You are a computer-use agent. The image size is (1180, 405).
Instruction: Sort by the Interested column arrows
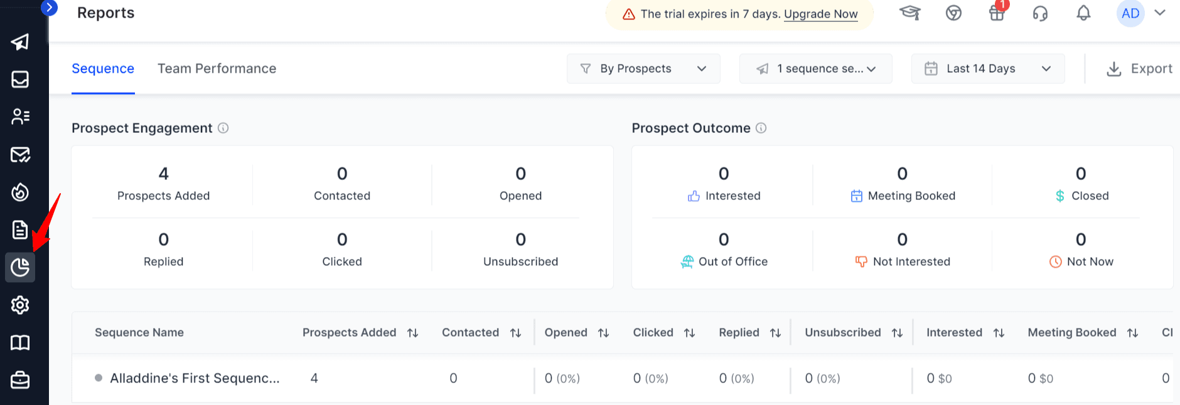(x=999, y=333)
